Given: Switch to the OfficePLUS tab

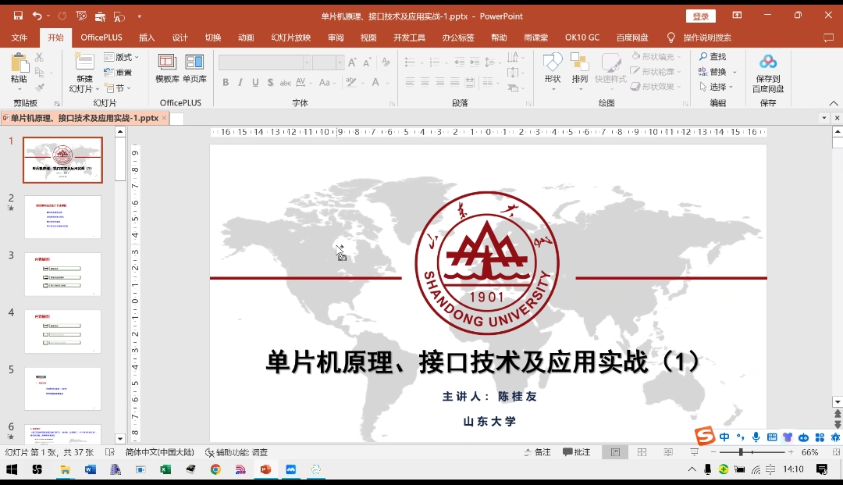Looking at the screenshot, I should pos(101,37).
